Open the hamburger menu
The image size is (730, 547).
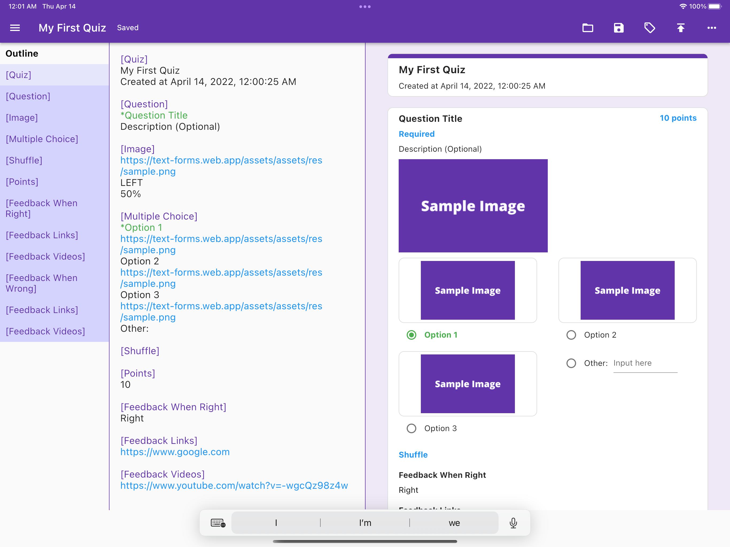(15, 28)
